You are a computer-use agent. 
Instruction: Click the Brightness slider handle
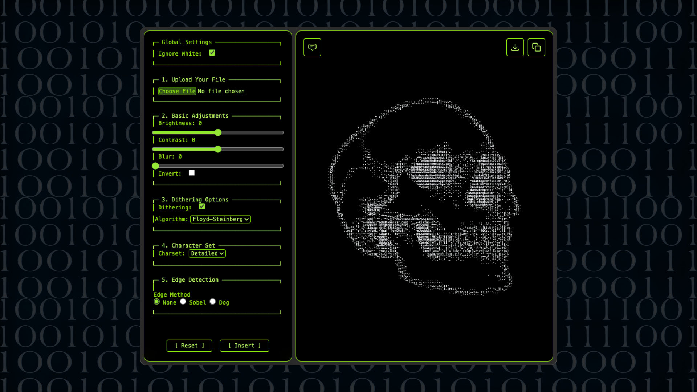tap(218, 132)
